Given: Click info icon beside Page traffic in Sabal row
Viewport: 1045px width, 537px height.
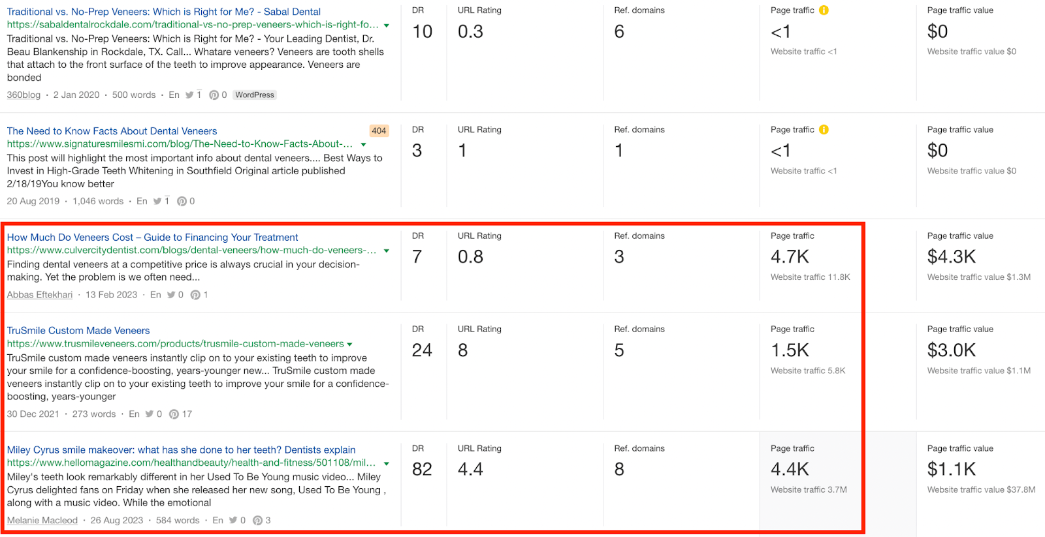Looking at the screenshot, I should (x=824, y=10).
